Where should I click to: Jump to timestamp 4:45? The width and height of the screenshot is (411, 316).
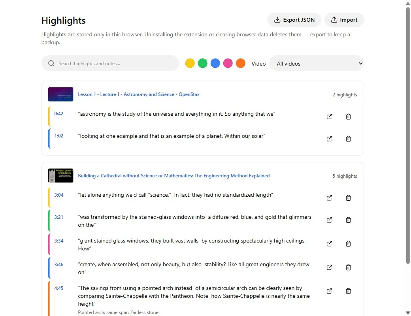(59, 288)
